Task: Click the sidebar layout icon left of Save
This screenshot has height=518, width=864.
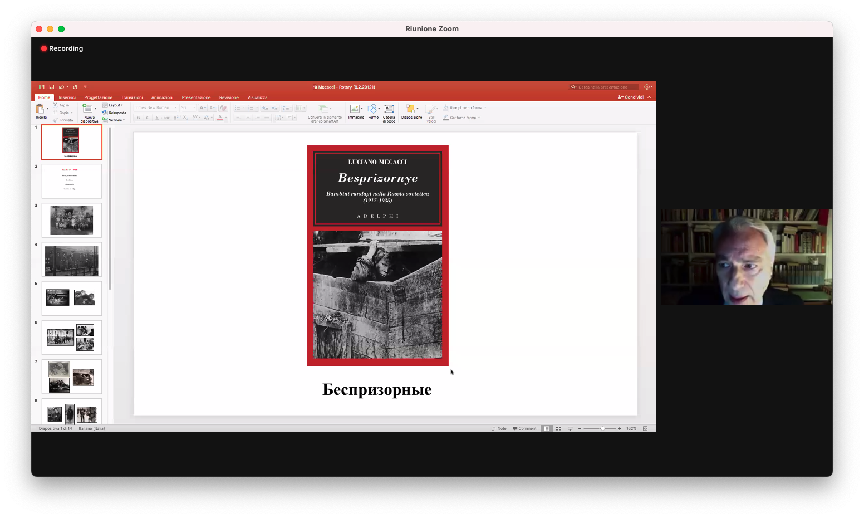Action: click(x=42, y=87)
